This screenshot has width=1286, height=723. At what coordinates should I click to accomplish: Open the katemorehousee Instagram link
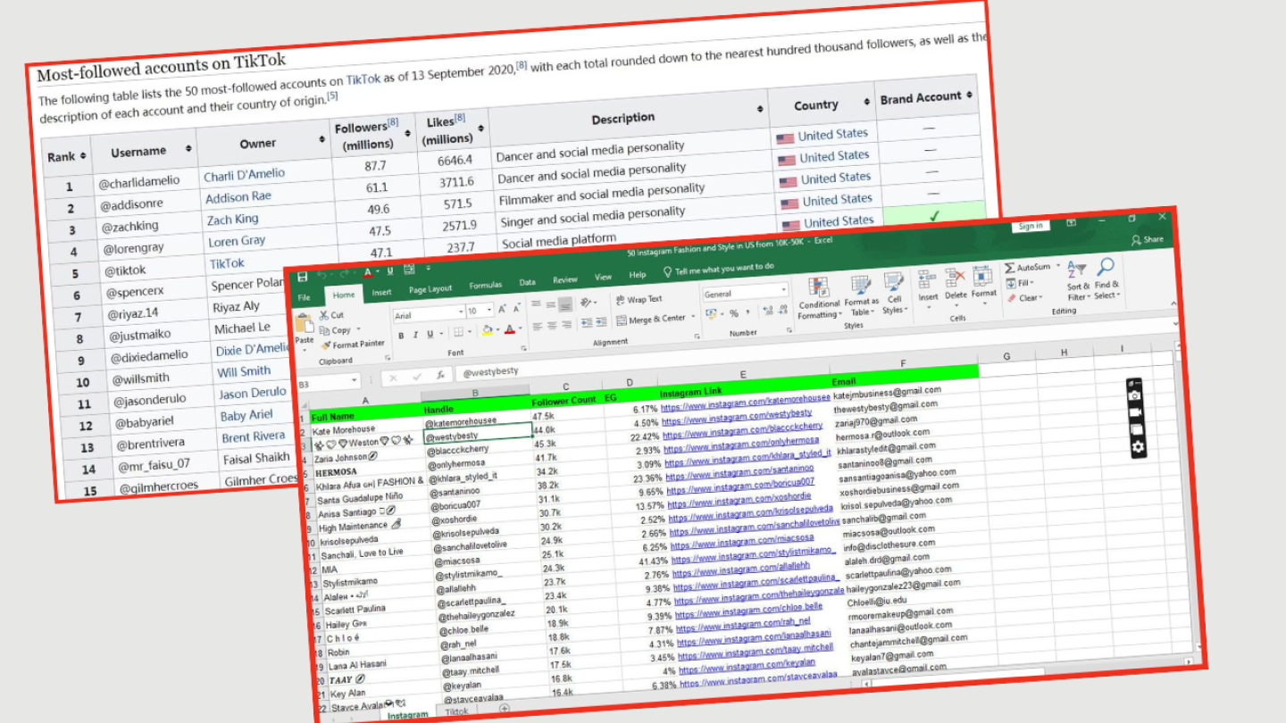pyautogui.click(x=746, y=402)
